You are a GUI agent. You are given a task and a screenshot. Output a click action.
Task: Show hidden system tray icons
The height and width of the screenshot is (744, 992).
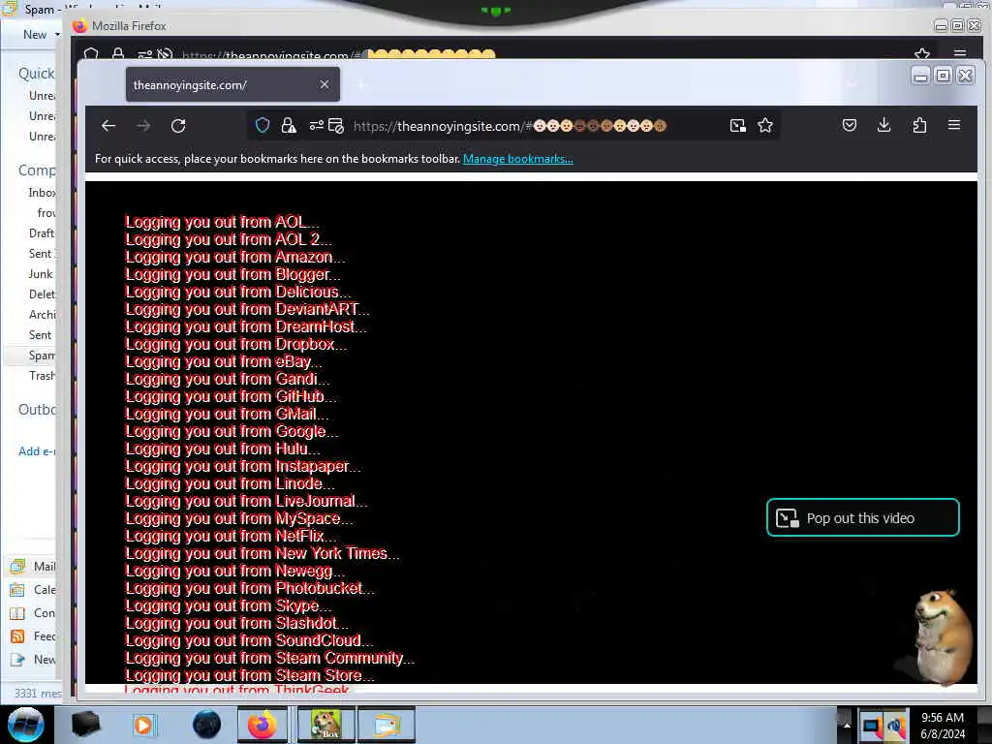click(847, 725)
